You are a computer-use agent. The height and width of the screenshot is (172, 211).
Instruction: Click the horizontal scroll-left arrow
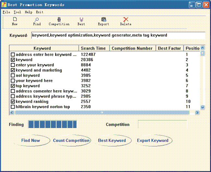point(12,113)
